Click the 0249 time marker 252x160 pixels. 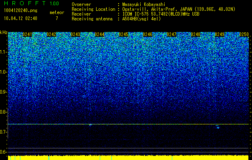pos(220,34)
